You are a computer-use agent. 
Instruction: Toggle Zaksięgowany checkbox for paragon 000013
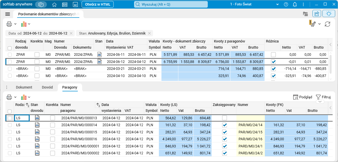(x=224, y=118)
